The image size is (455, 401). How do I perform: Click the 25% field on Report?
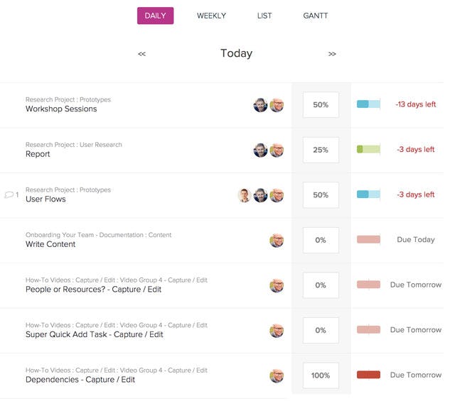[x=321, y=150]
